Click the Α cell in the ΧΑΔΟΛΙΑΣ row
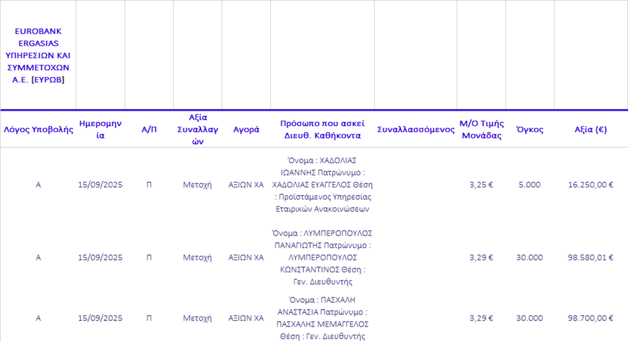Viewport: 628px width, 342px height. [38, 185]
